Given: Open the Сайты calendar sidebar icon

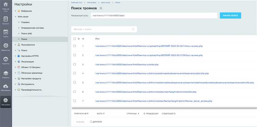Looking at the screenshot, I should (6, 32).
